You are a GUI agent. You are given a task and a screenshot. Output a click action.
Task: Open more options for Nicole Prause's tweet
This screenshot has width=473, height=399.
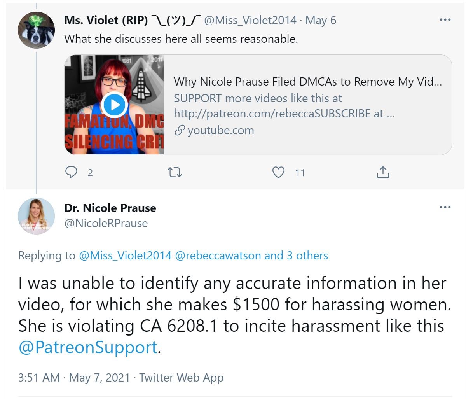pyautogui.click(x=445, y=207)
